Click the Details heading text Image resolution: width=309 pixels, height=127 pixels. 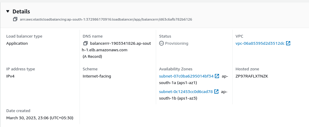coord(21,11)
